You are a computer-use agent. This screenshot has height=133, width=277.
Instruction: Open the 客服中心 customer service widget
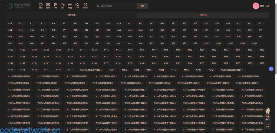(x=268, y=114)
